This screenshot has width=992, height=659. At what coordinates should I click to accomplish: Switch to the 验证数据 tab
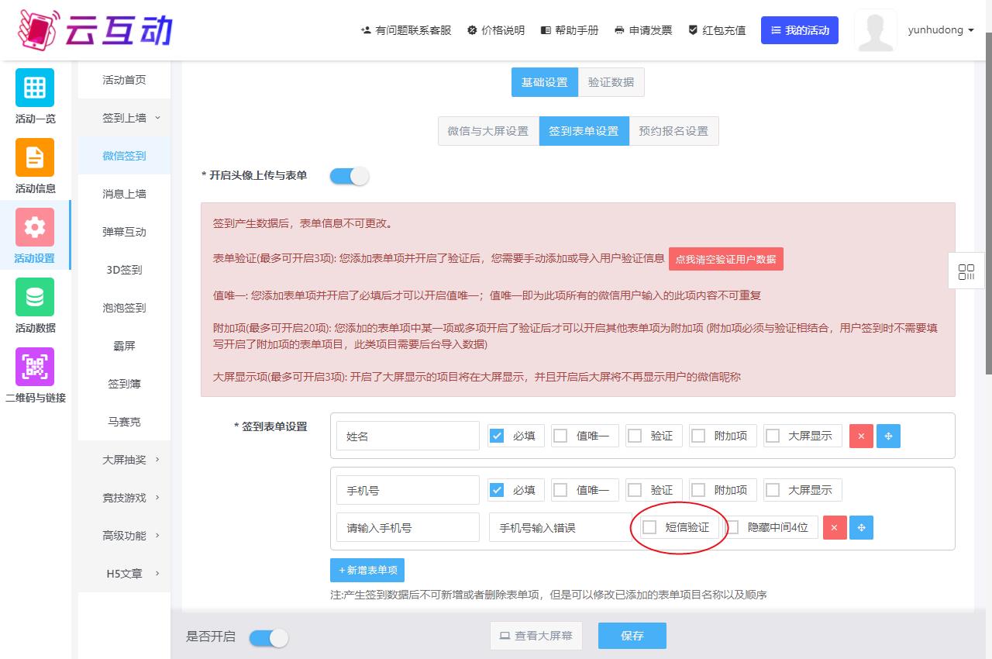click(611, 82)
